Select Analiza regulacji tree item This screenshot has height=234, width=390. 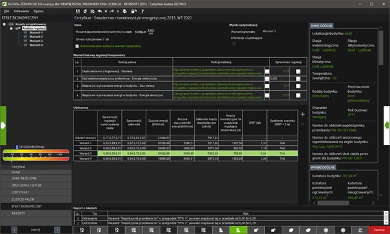pyautogui.click(x=34, y=28)
